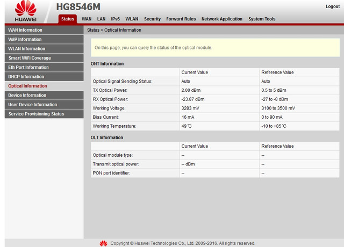
Task: Click the HG8546M model title
Action: [78, 7]
